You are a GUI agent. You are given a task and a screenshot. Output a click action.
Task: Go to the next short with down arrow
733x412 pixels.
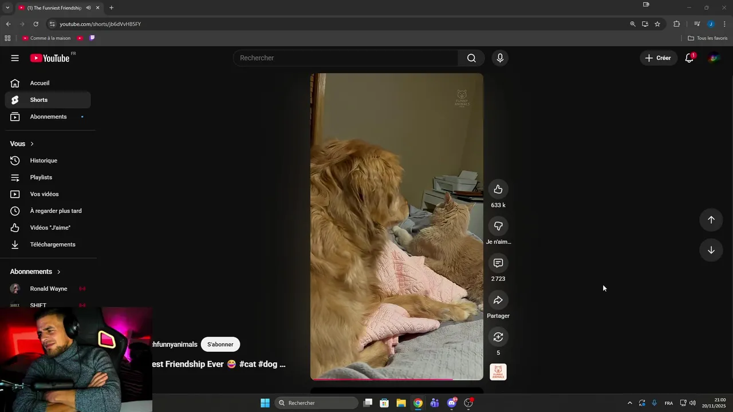point(711,250)
